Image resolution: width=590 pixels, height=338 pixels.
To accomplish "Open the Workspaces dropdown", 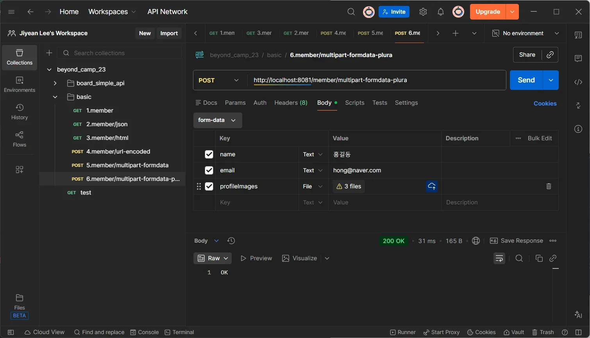I will click(112, 12).
